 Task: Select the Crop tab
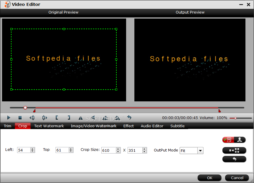(23, 126)
